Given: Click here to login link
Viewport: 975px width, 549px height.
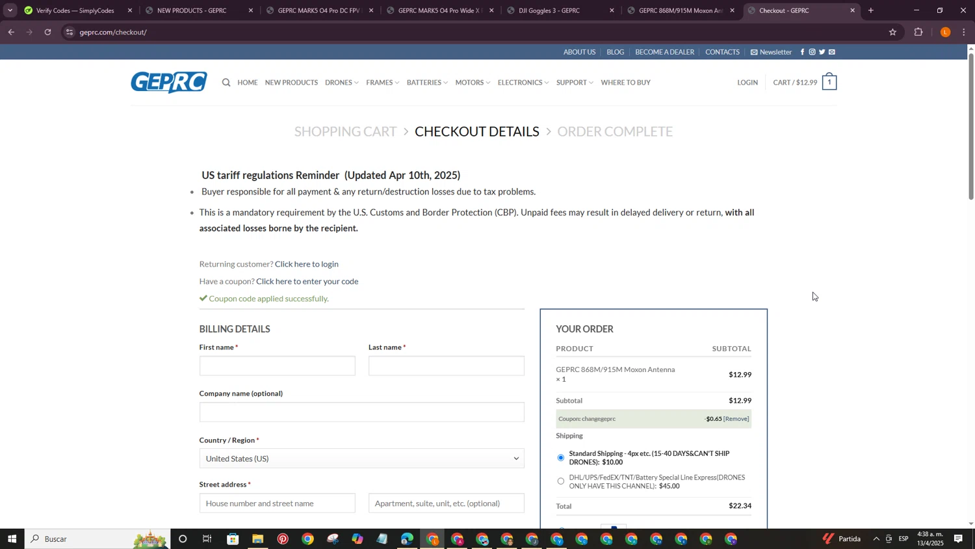Looking at the screenshot, I should tap(307, 264).
